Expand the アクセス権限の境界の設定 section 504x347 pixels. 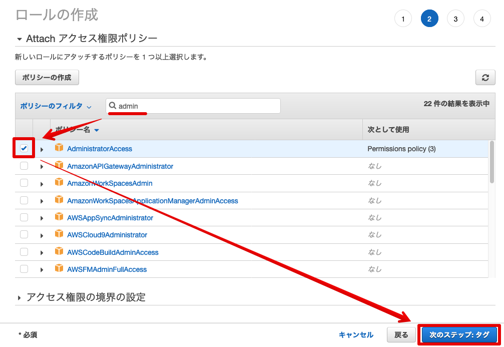(x=20, y=297)
